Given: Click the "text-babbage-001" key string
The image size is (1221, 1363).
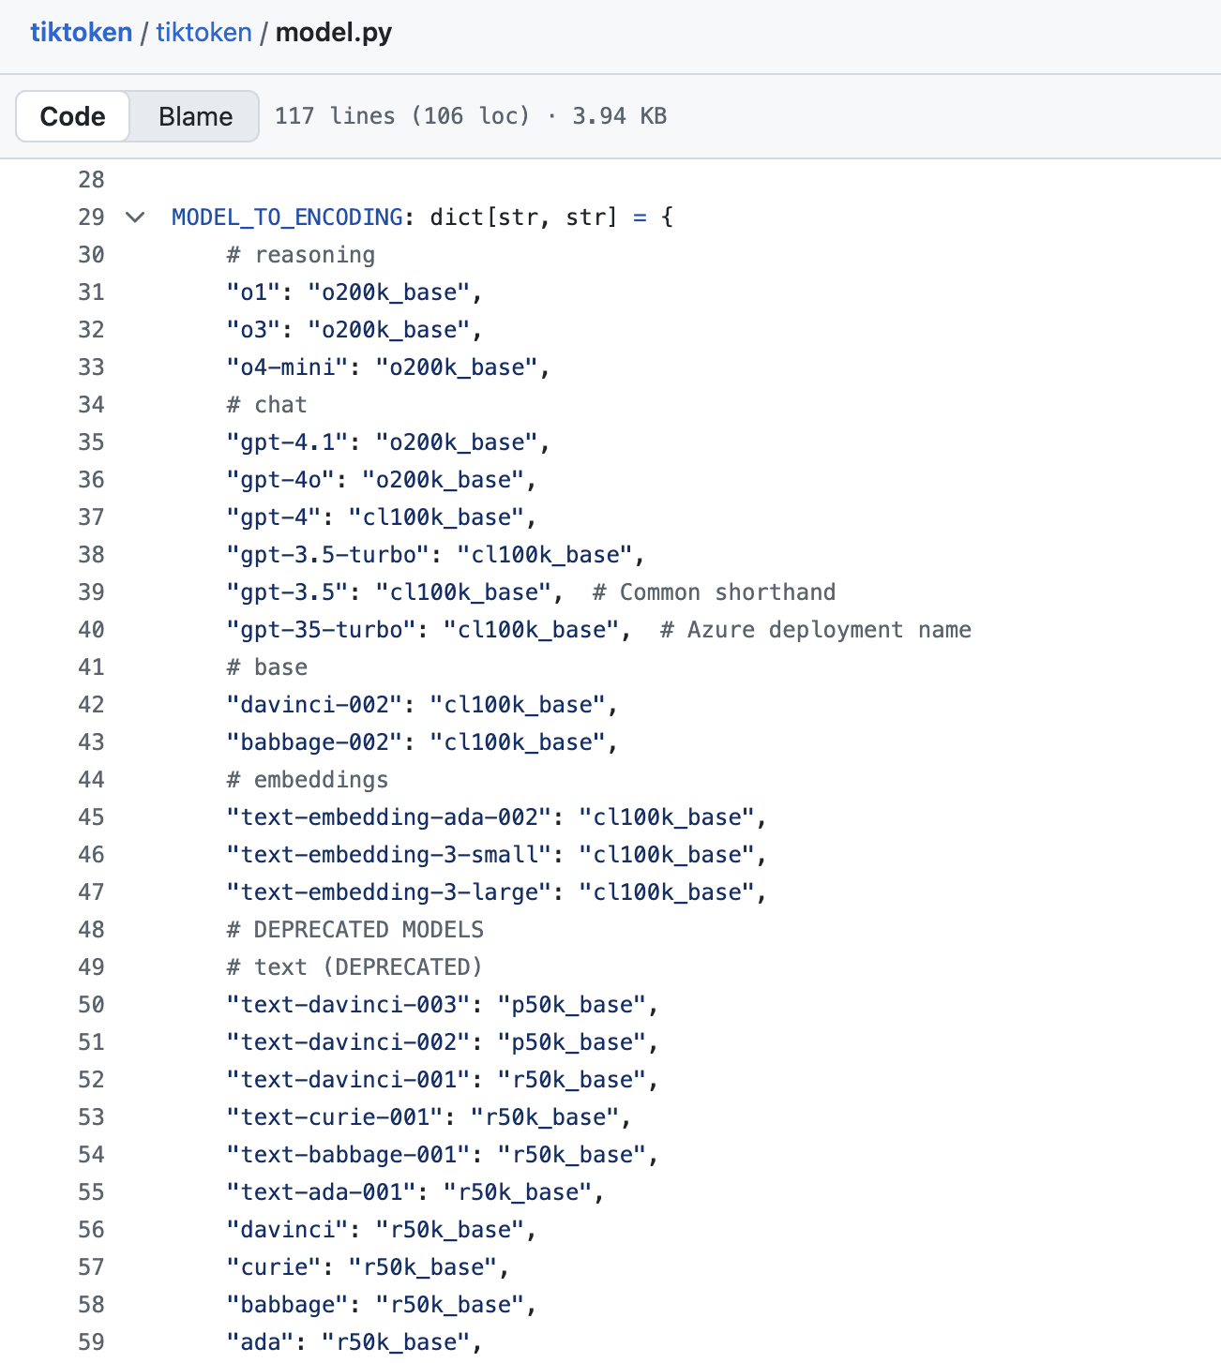Looking at the screenshot, I should [x=349, y=1155].
